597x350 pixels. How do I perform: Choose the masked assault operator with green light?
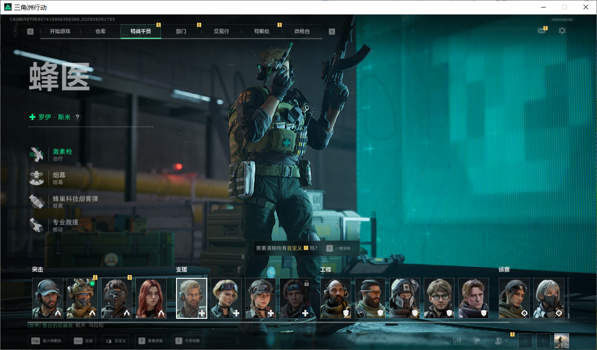(82, 298)
